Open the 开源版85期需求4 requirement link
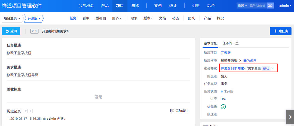294x126 pixels. 233,68
